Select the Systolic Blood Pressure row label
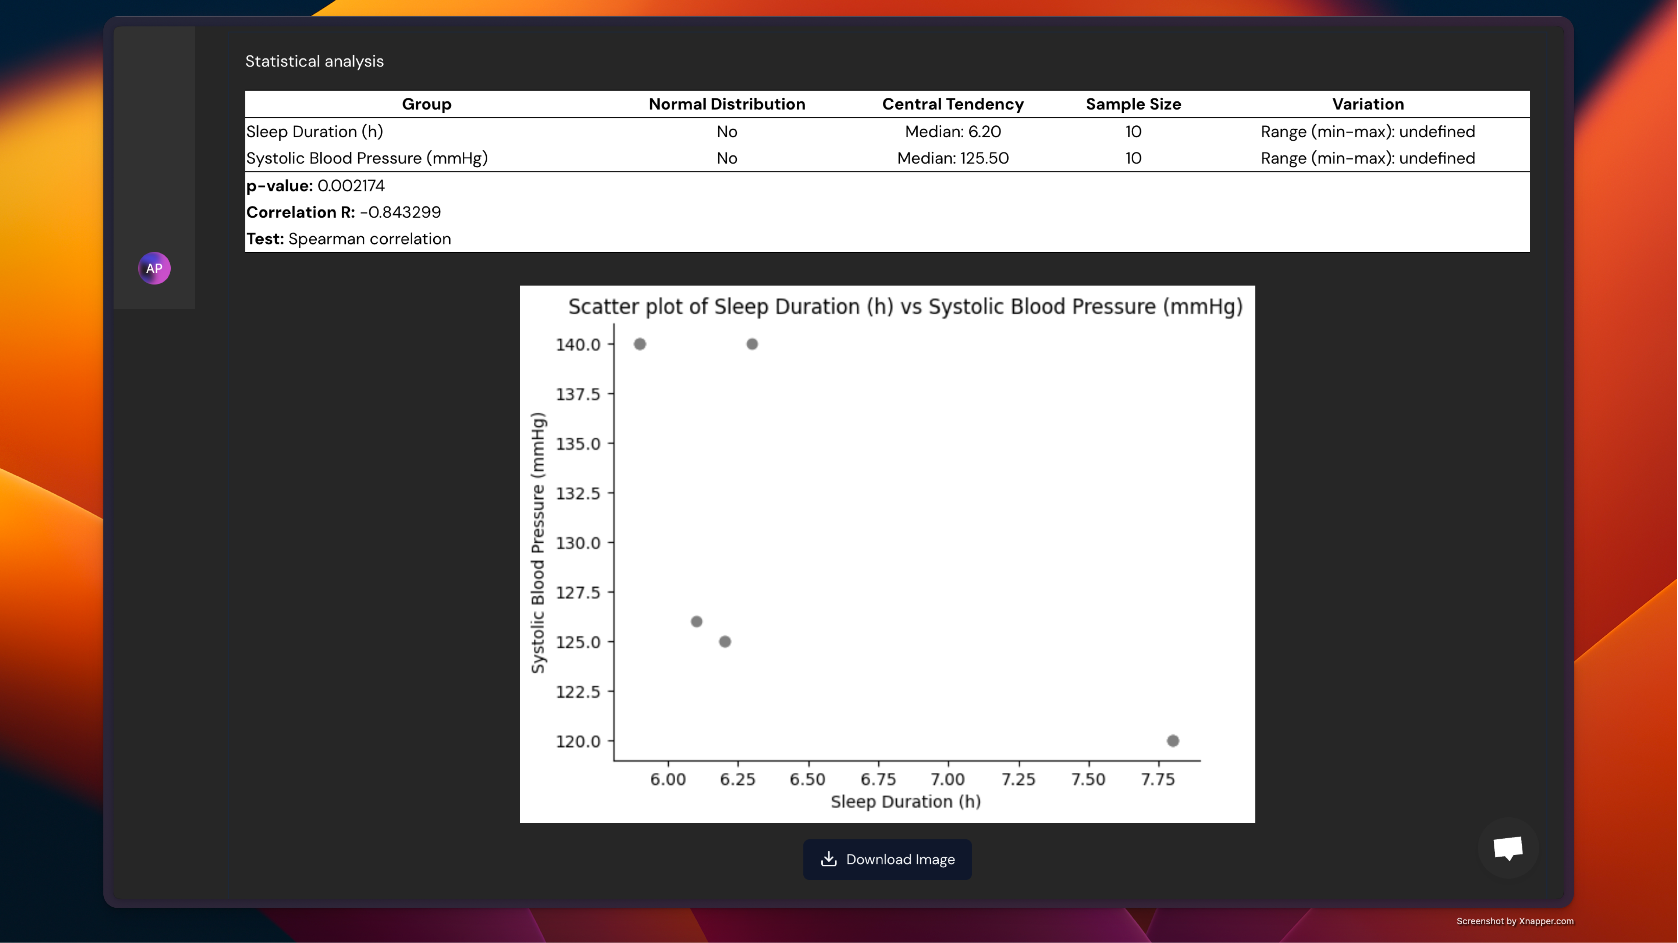The image size is (1678, 943). click(367, 158)
